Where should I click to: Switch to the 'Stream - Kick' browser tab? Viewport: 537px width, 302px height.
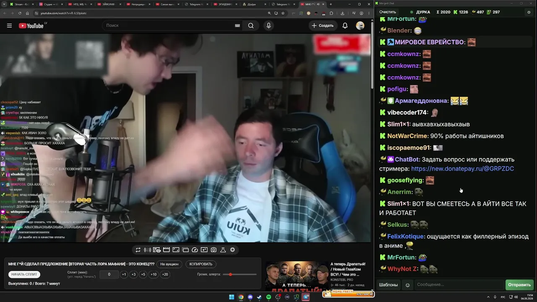[x=21, y=4]
